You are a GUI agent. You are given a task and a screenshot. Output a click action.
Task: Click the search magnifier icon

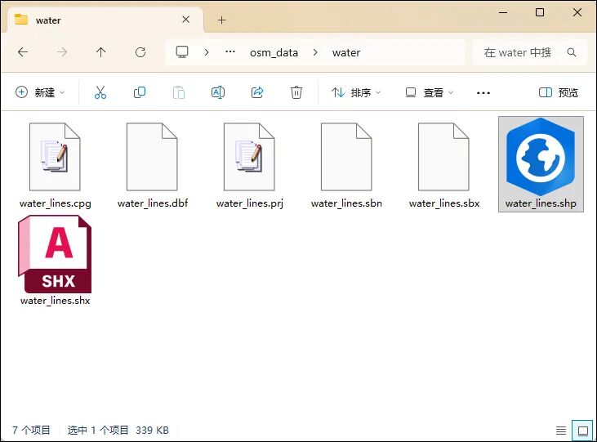572,52
